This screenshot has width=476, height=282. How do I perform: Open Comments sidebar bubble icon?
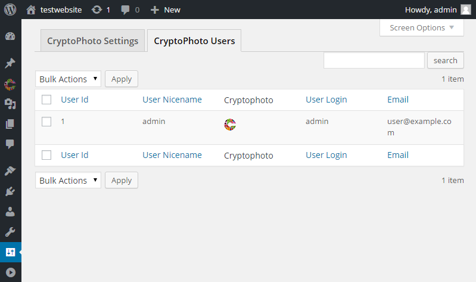click(x=10, y=144)
